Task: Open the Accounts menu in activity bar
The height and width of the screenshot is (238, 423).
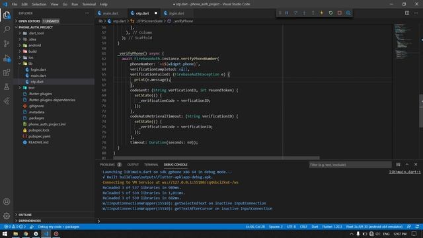Action: click(7, 202)
